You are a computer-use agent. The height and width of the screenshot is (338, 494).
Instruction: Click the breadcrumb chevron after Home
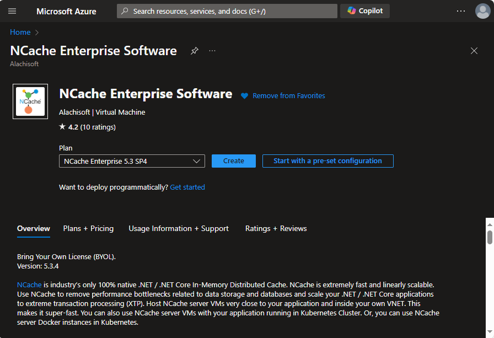(37, 33)
